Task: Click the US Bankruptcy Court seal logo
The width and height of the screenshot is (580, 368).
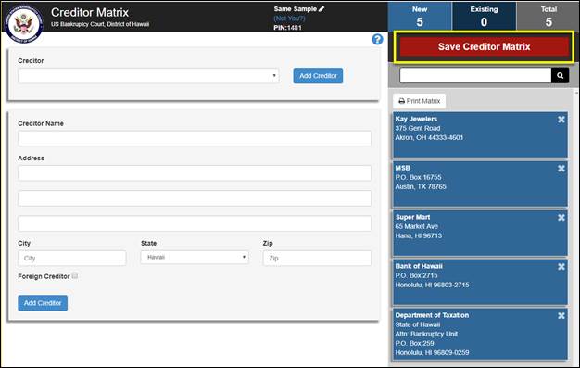Action: pos(24,24)
